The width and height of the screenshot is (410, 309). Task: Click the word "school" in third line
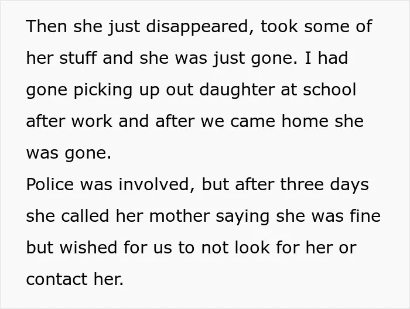(329, 90)
